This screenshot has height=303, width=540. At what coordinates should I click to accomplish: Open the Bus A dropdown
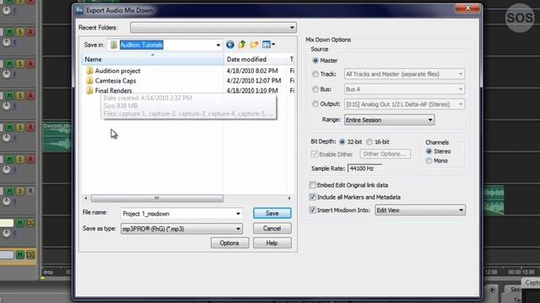coord(404,89)
